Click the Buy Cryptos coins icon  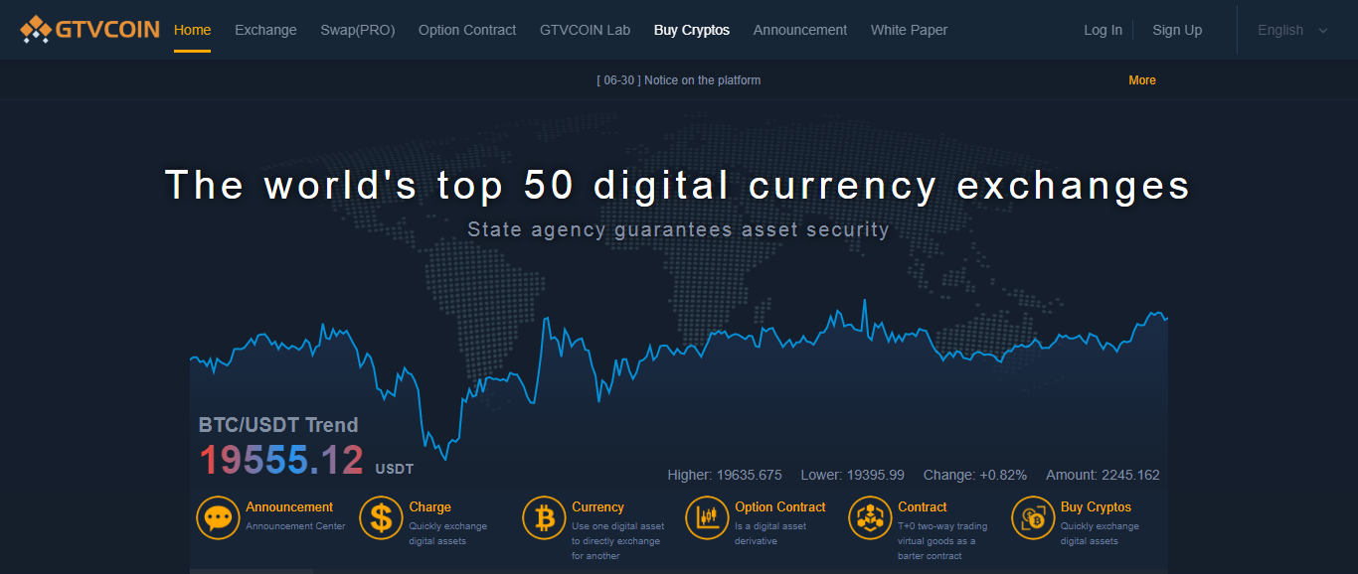click(x=1033, y=517)
